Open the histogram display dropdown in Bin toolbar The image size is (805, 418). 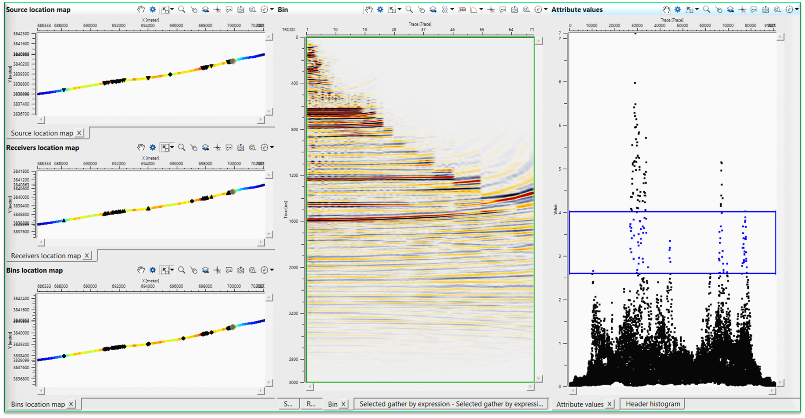481,9
